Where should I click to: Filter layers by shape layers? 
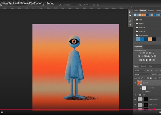157,71
